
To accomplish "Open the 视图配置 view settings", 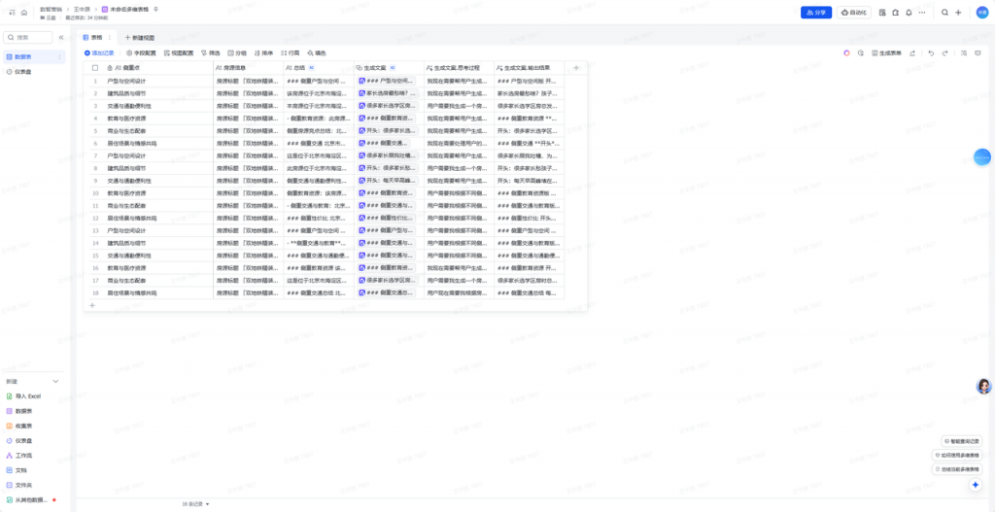I will [179, 53].
